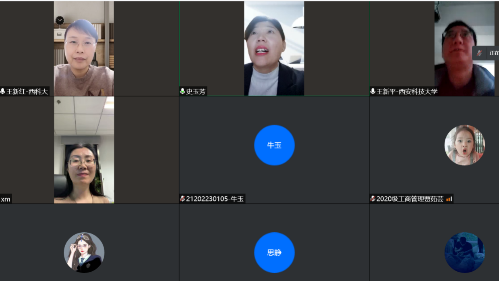Image resolution: width=499 pixels, height=281 pixels.
Task: Select the video feed of participant xm
Action: click(x=84, y=150)
